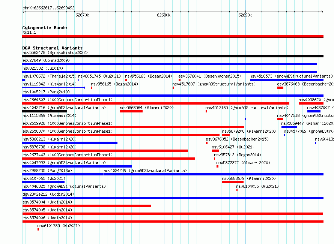Screen dimensions: 334x244
Task: Select the esv1005217 (Pang2010) label
Action: (46, 92)
